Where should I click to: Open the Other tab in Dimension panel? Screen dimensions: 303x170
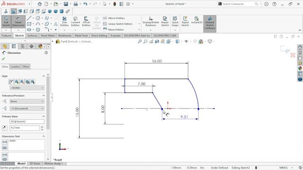(x=26, y=67)
